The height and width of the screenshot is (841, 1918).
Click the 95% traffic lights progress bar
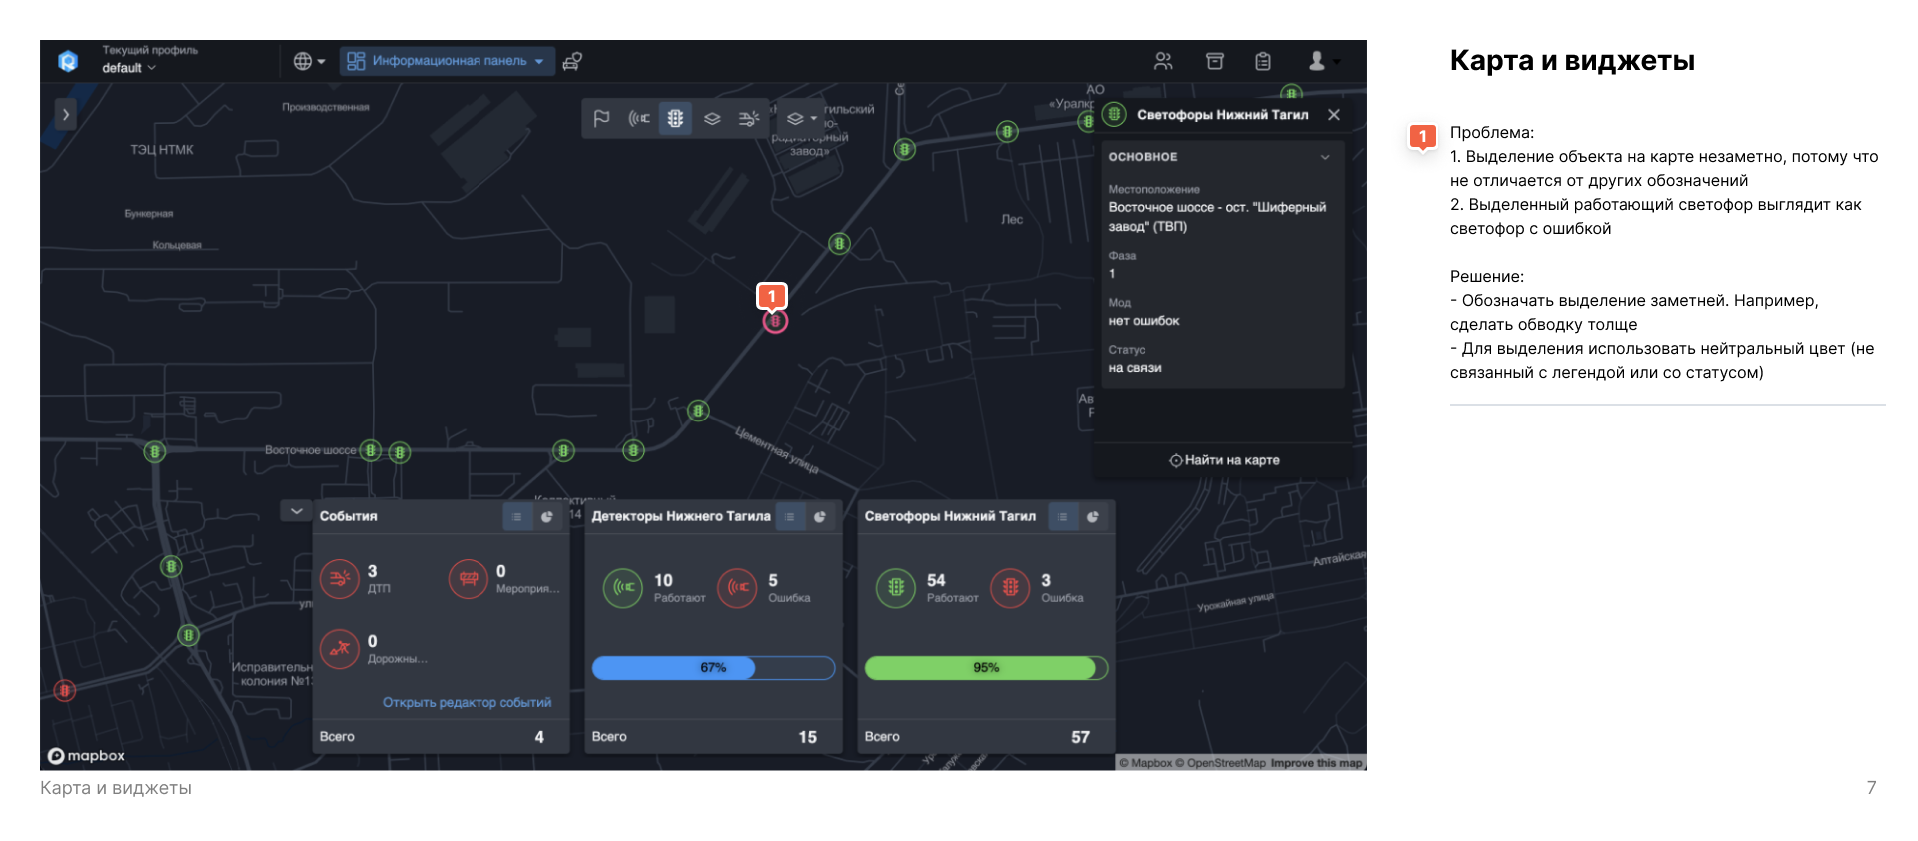(986, 668)
